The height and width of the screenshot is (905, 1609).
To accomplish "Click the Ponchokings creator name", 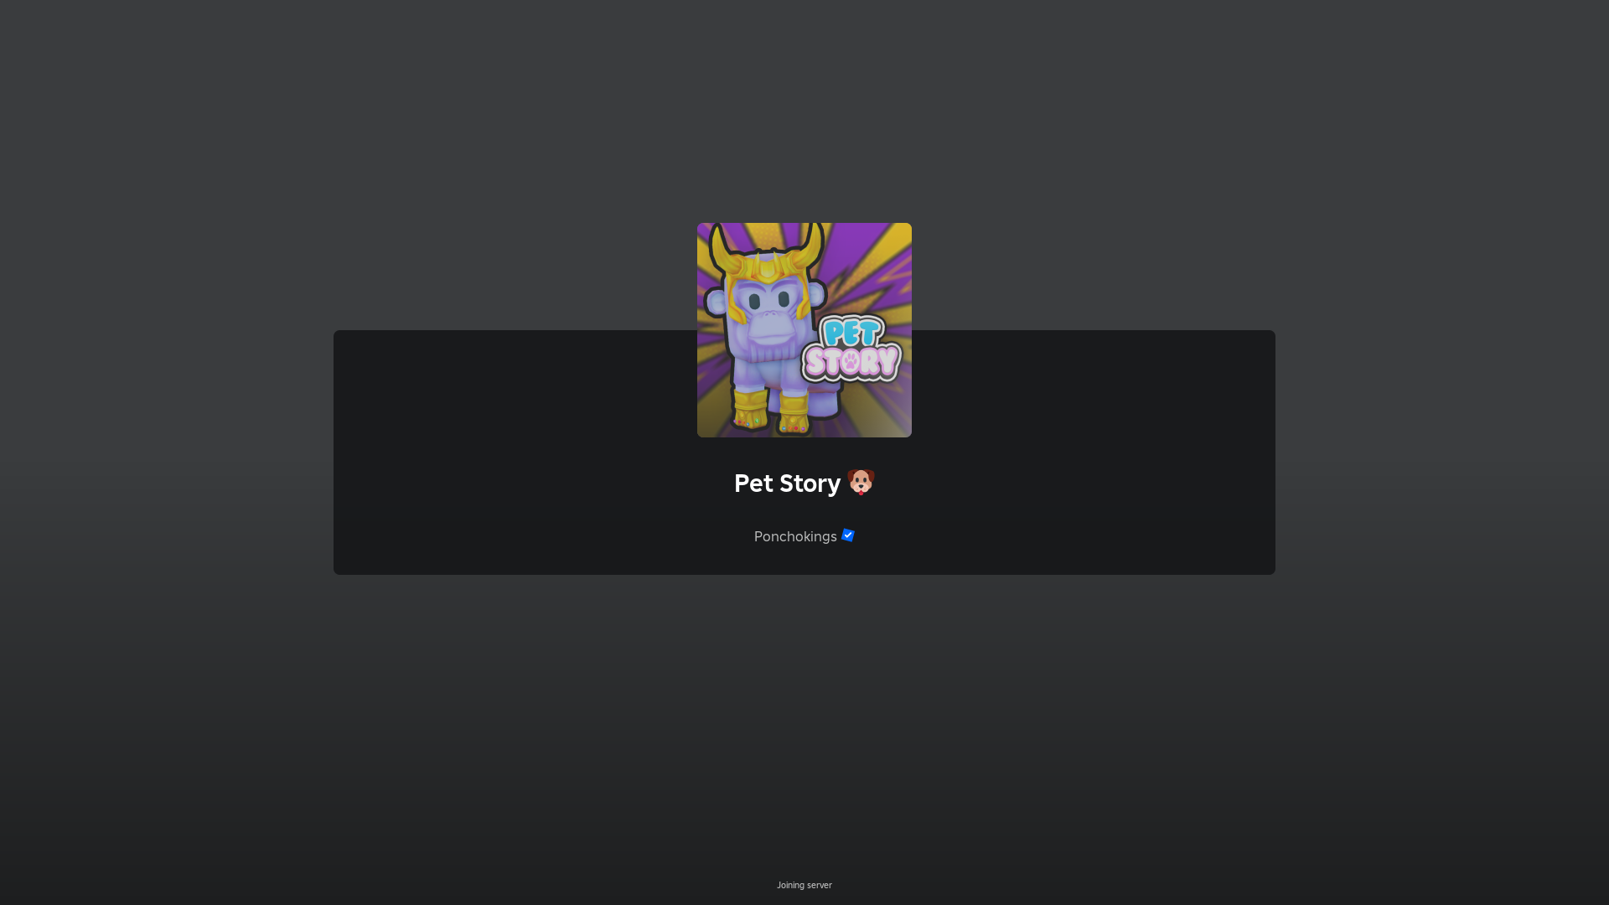I will click(x=794, y=536).
